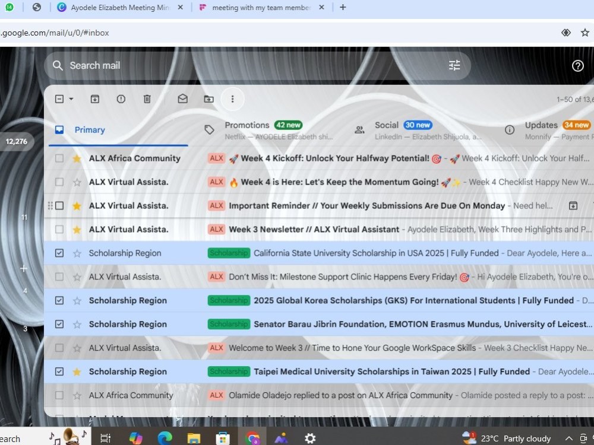Switch to the Primary inbox tab

[x=118, y=130]
